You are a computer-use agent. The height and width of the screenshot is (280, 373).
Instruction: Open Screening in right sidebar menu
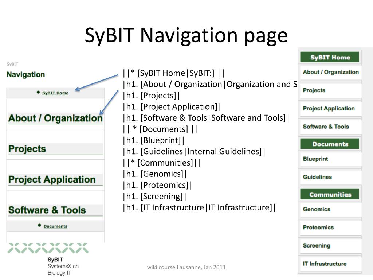pos(331,245)
